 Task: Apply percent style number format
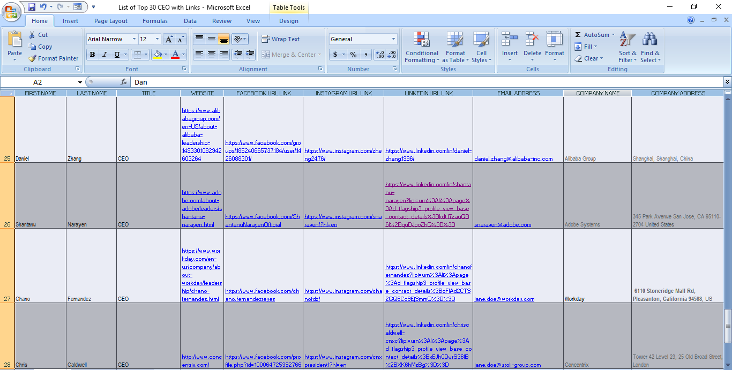point(353,55)
